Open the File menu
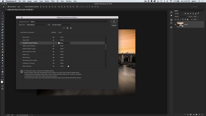 (19, 1)
